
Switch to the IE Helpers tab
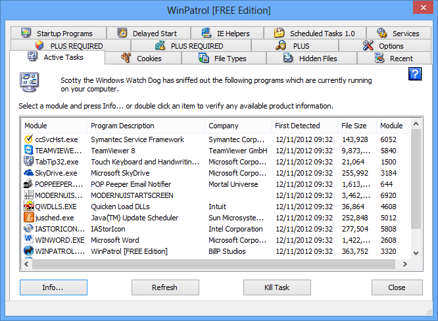point(227,34)
